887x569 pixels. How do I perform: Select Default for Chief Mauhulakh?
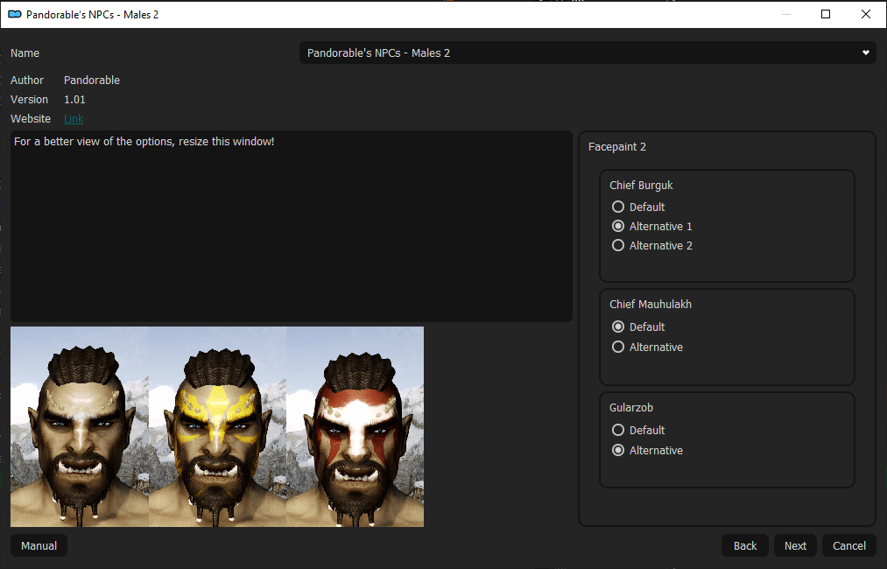pyautogui.click(x=638, y=327)
